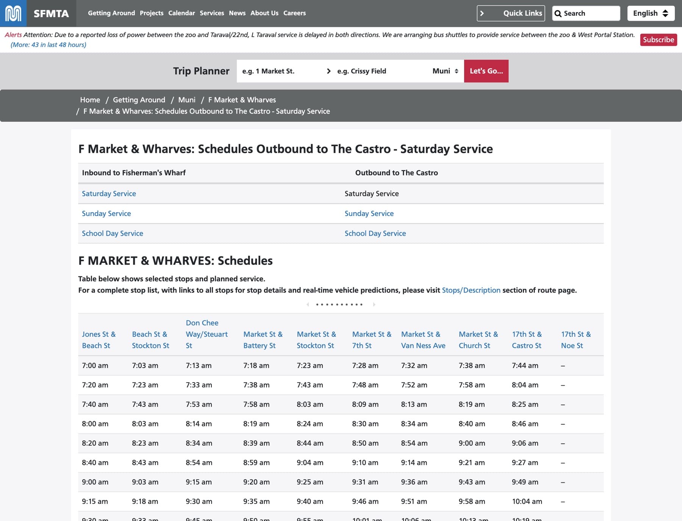The image size is (682, 521).
Task: Open the Calendar menu item
Action: (181, 13)
